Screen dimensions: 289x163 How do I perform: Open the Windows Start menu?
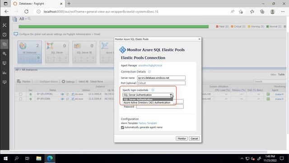[x=5, y=158]
